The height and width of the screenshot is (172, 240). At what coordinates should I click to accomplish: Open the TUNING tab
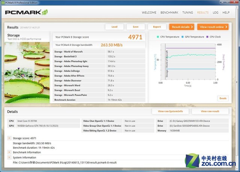coord(187,12)
